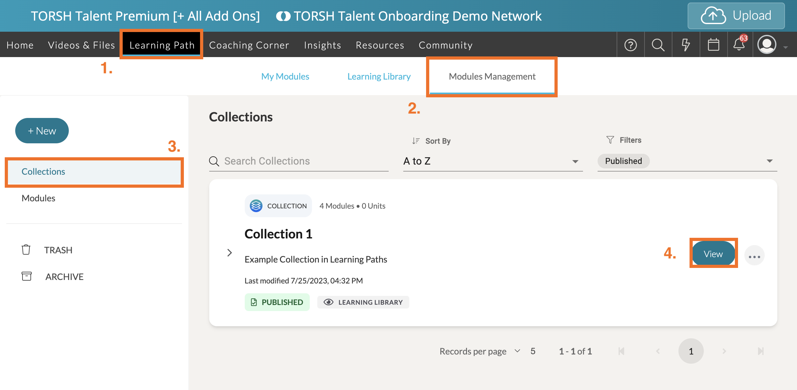Open the Insights menu
This screenshot has height=390, width=797.
[322, 45]
